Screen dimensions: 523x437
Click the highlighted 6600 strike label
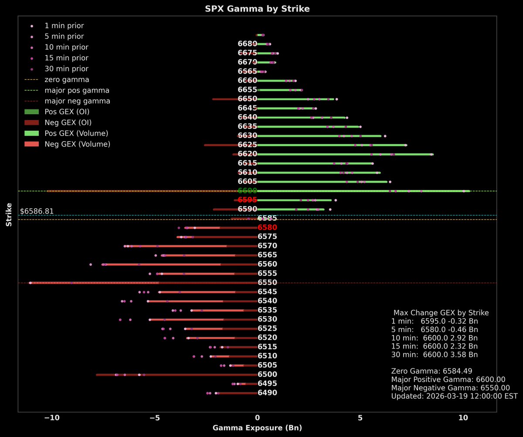tap(248, 190)
